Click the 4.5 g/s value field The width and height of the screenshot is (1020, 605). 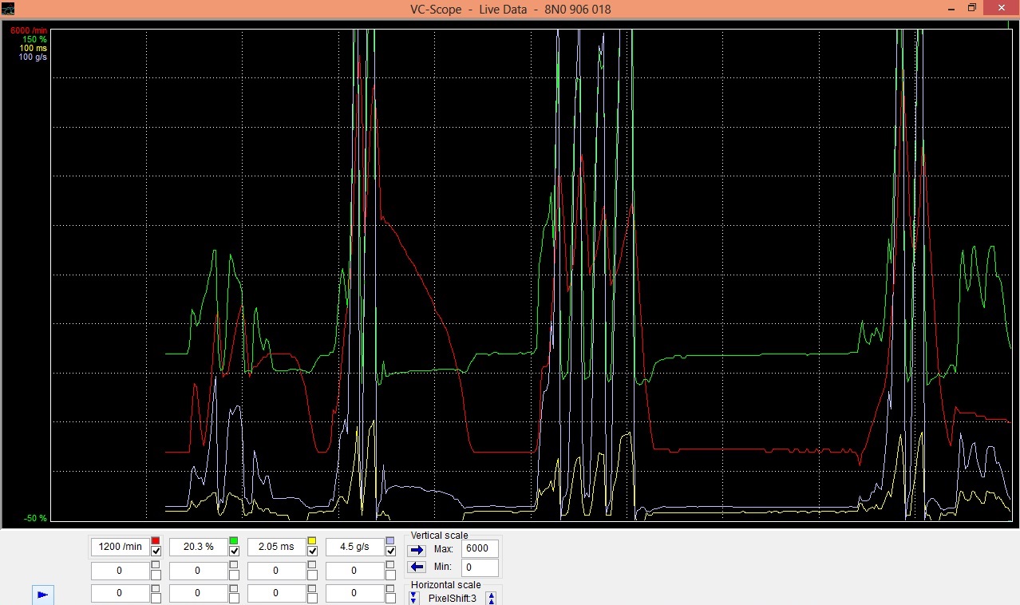(x=354, y=547)
